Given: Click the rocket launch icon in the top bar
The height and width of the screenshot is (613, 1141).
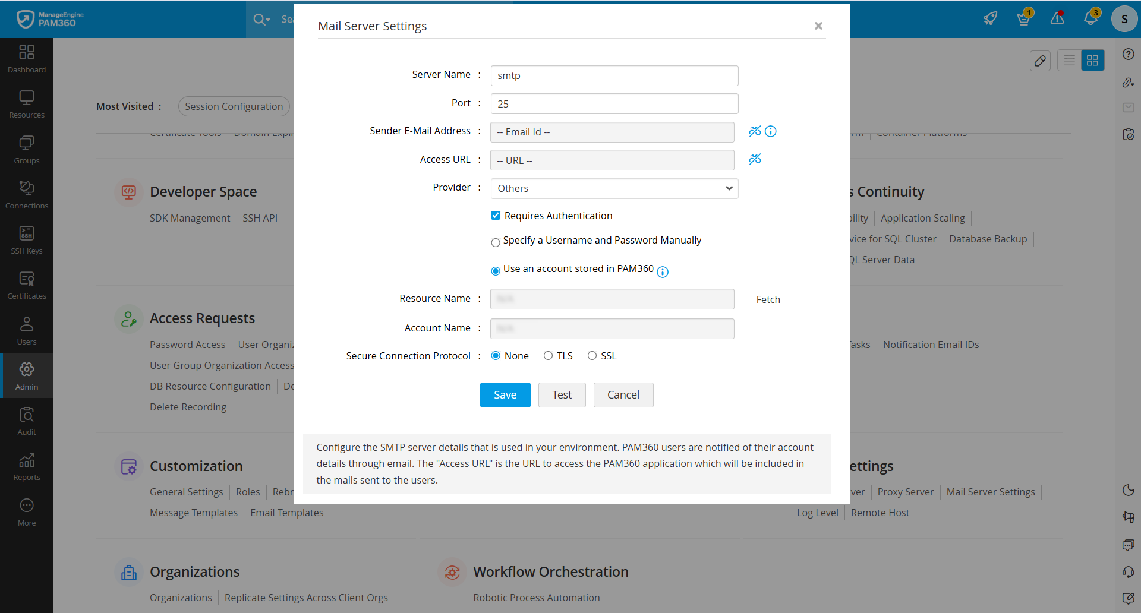Looking at the screenshot, I should (991, 18).
